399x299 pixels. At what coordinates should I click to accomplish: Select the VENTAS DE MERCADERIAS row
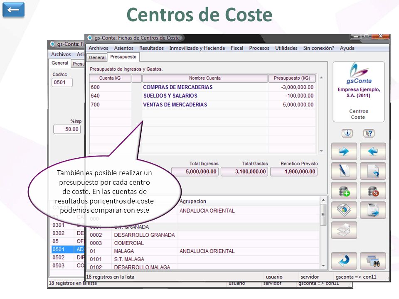202,105
